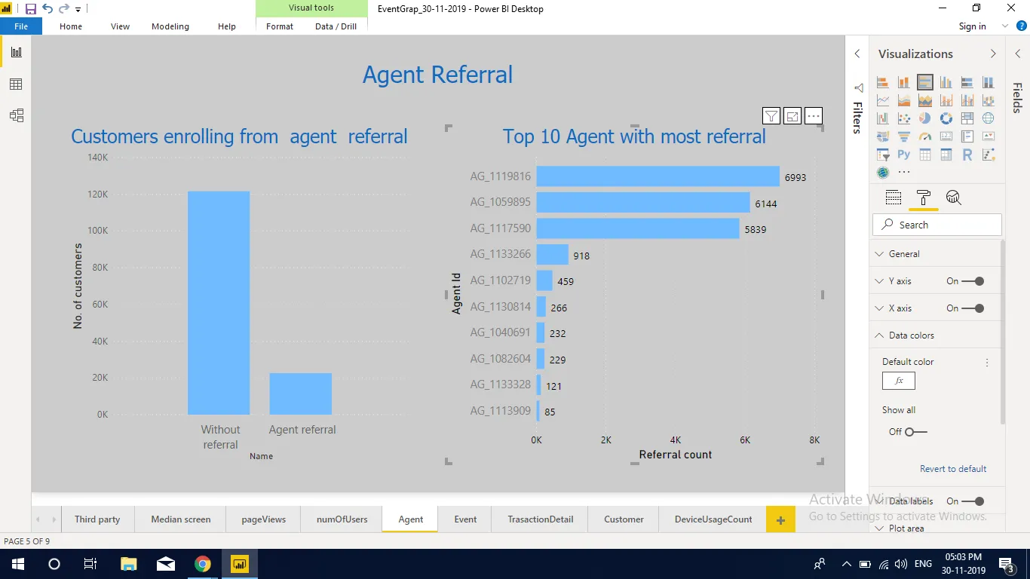Click the AG_1119816 bar in chart
The image size is (1030, 579).
coord(658,176)
